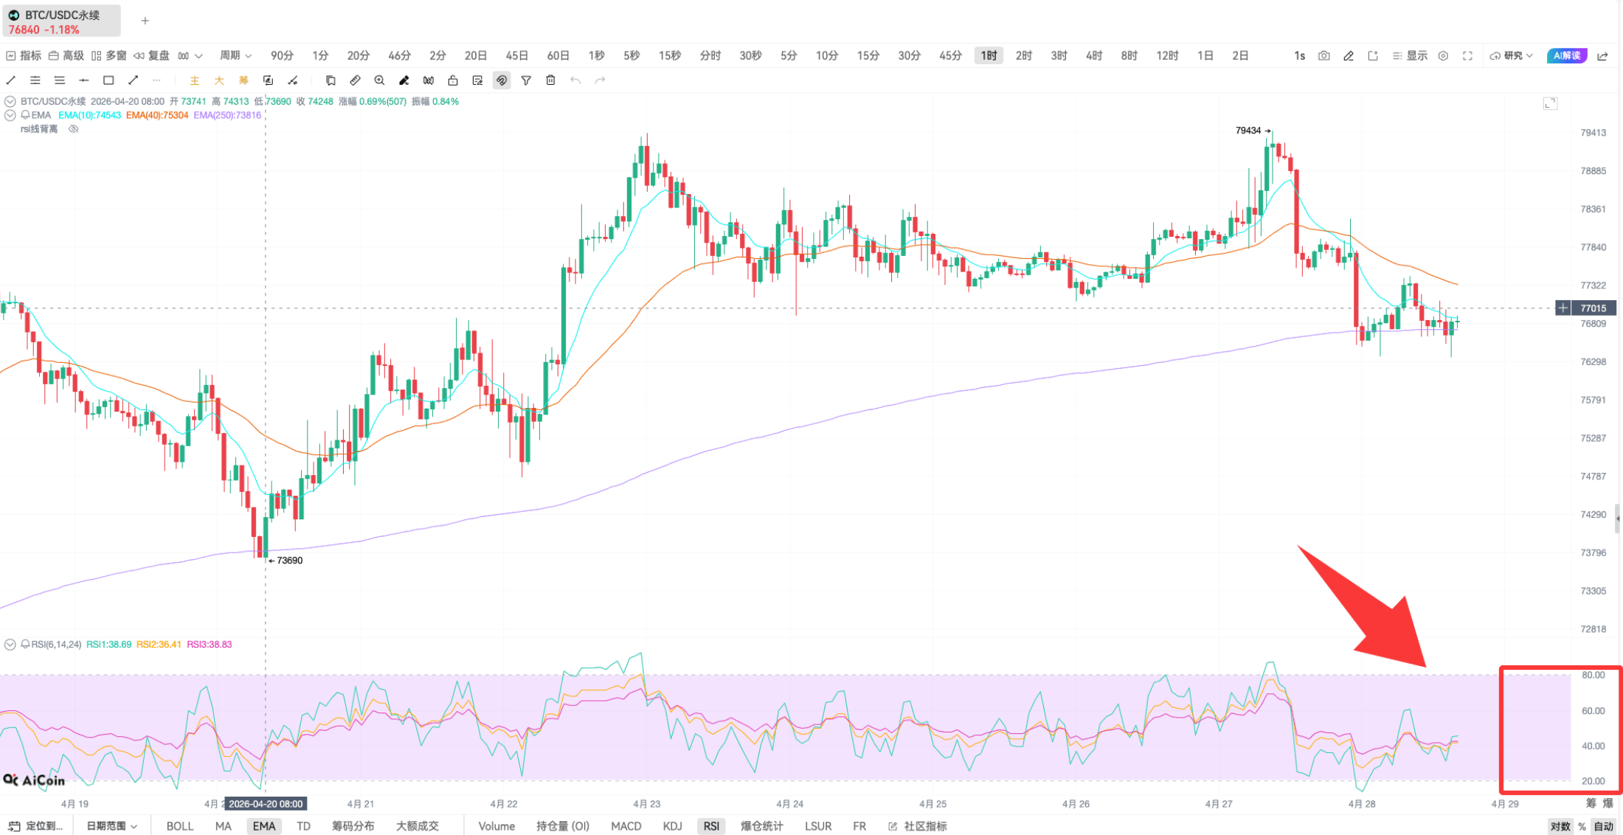Open the ruler measurement tool
Screen dimensions: 1623x835
355,80
